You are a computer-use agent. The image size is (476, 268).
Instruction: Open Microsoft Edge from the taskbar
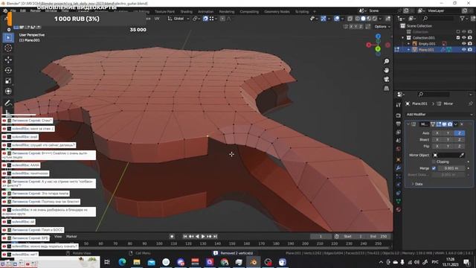122,262
